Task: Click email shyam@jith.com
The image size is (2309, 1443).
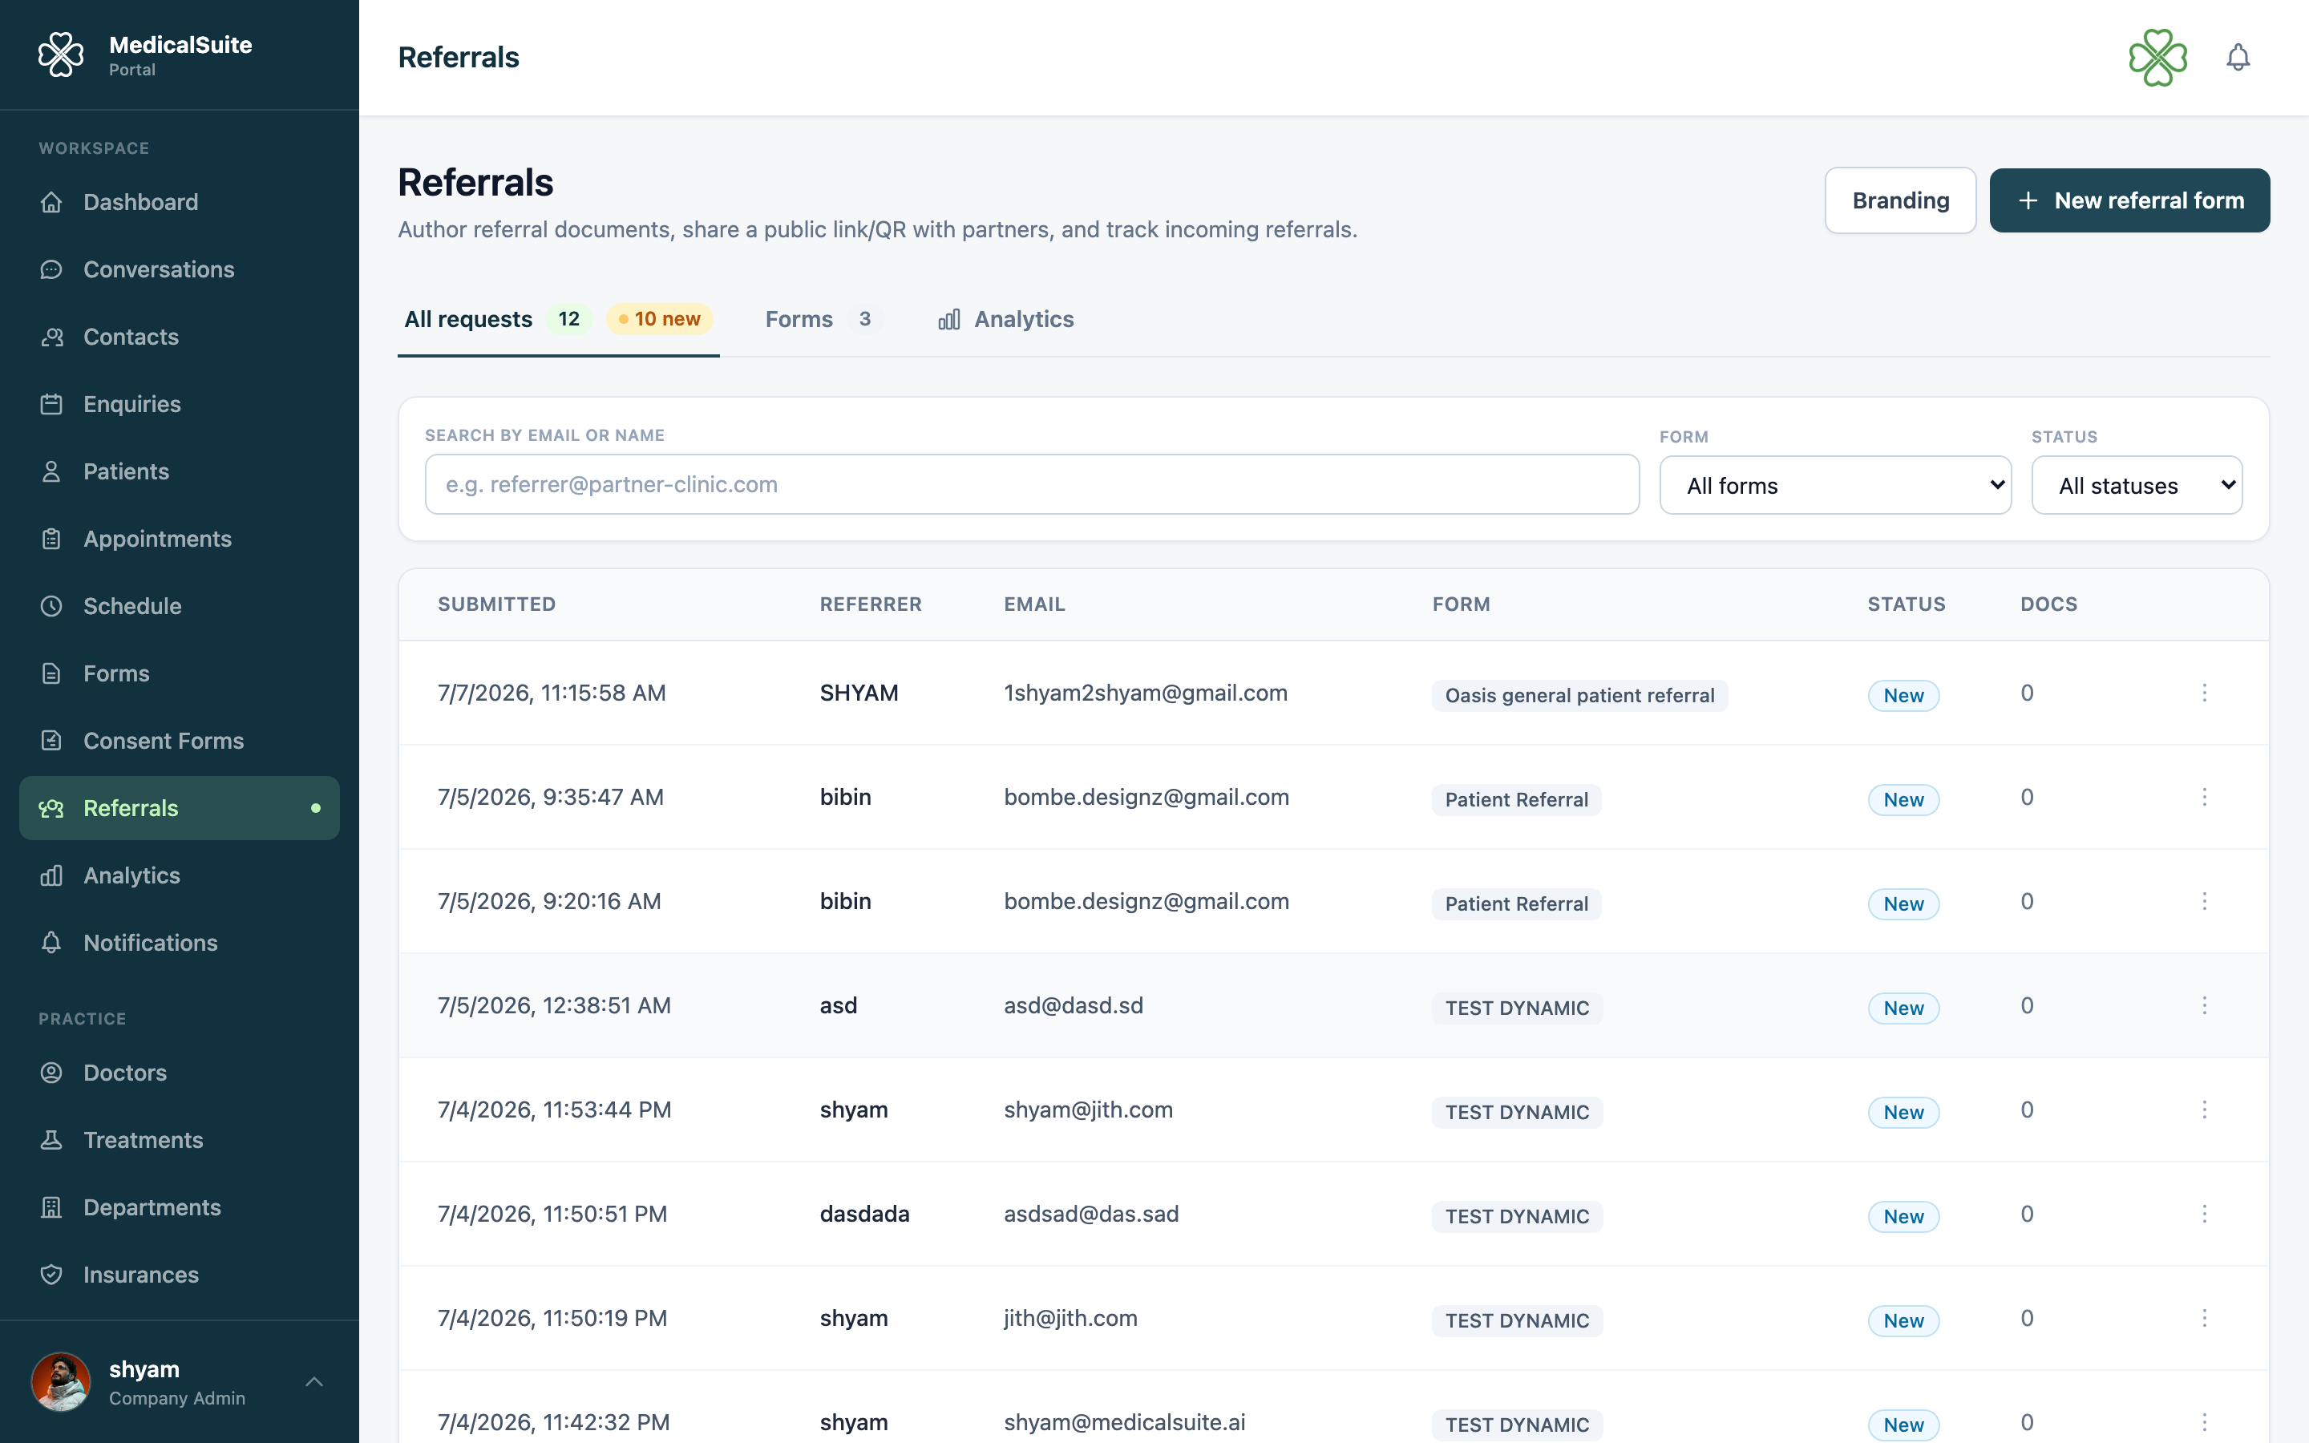Action: [1088, 1109]
